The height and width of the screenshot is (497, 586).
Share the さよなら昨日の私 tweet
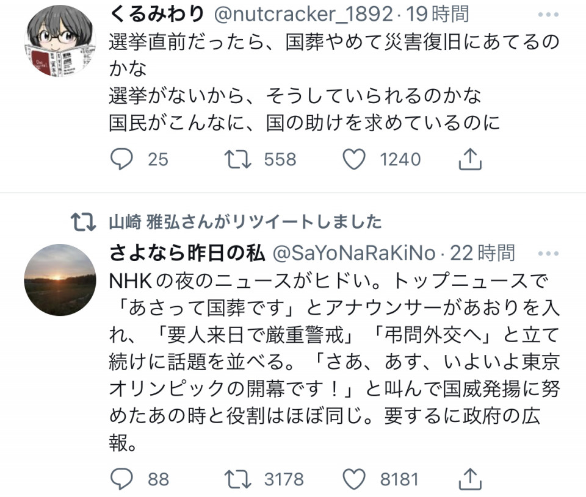[x=470, y=479]
